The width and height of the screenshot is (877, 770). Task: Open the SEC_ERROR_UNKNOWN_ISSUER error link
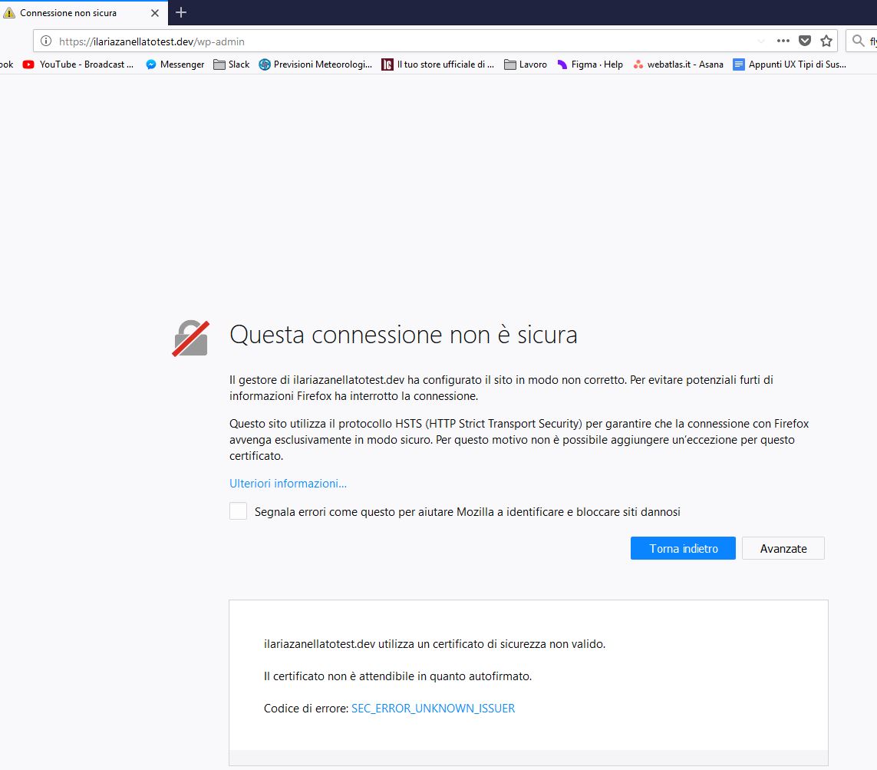(x=433, y=708)
